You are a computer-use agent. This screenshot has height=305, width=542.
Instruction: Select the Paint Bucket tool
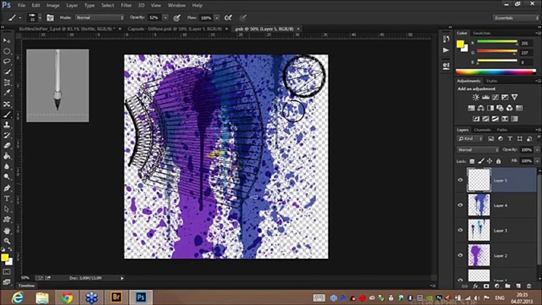[7, 157]
